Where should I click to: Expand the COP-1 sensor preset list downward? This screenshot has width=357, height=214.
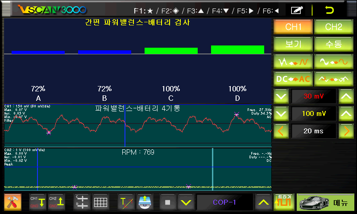[x=186, y=202]
